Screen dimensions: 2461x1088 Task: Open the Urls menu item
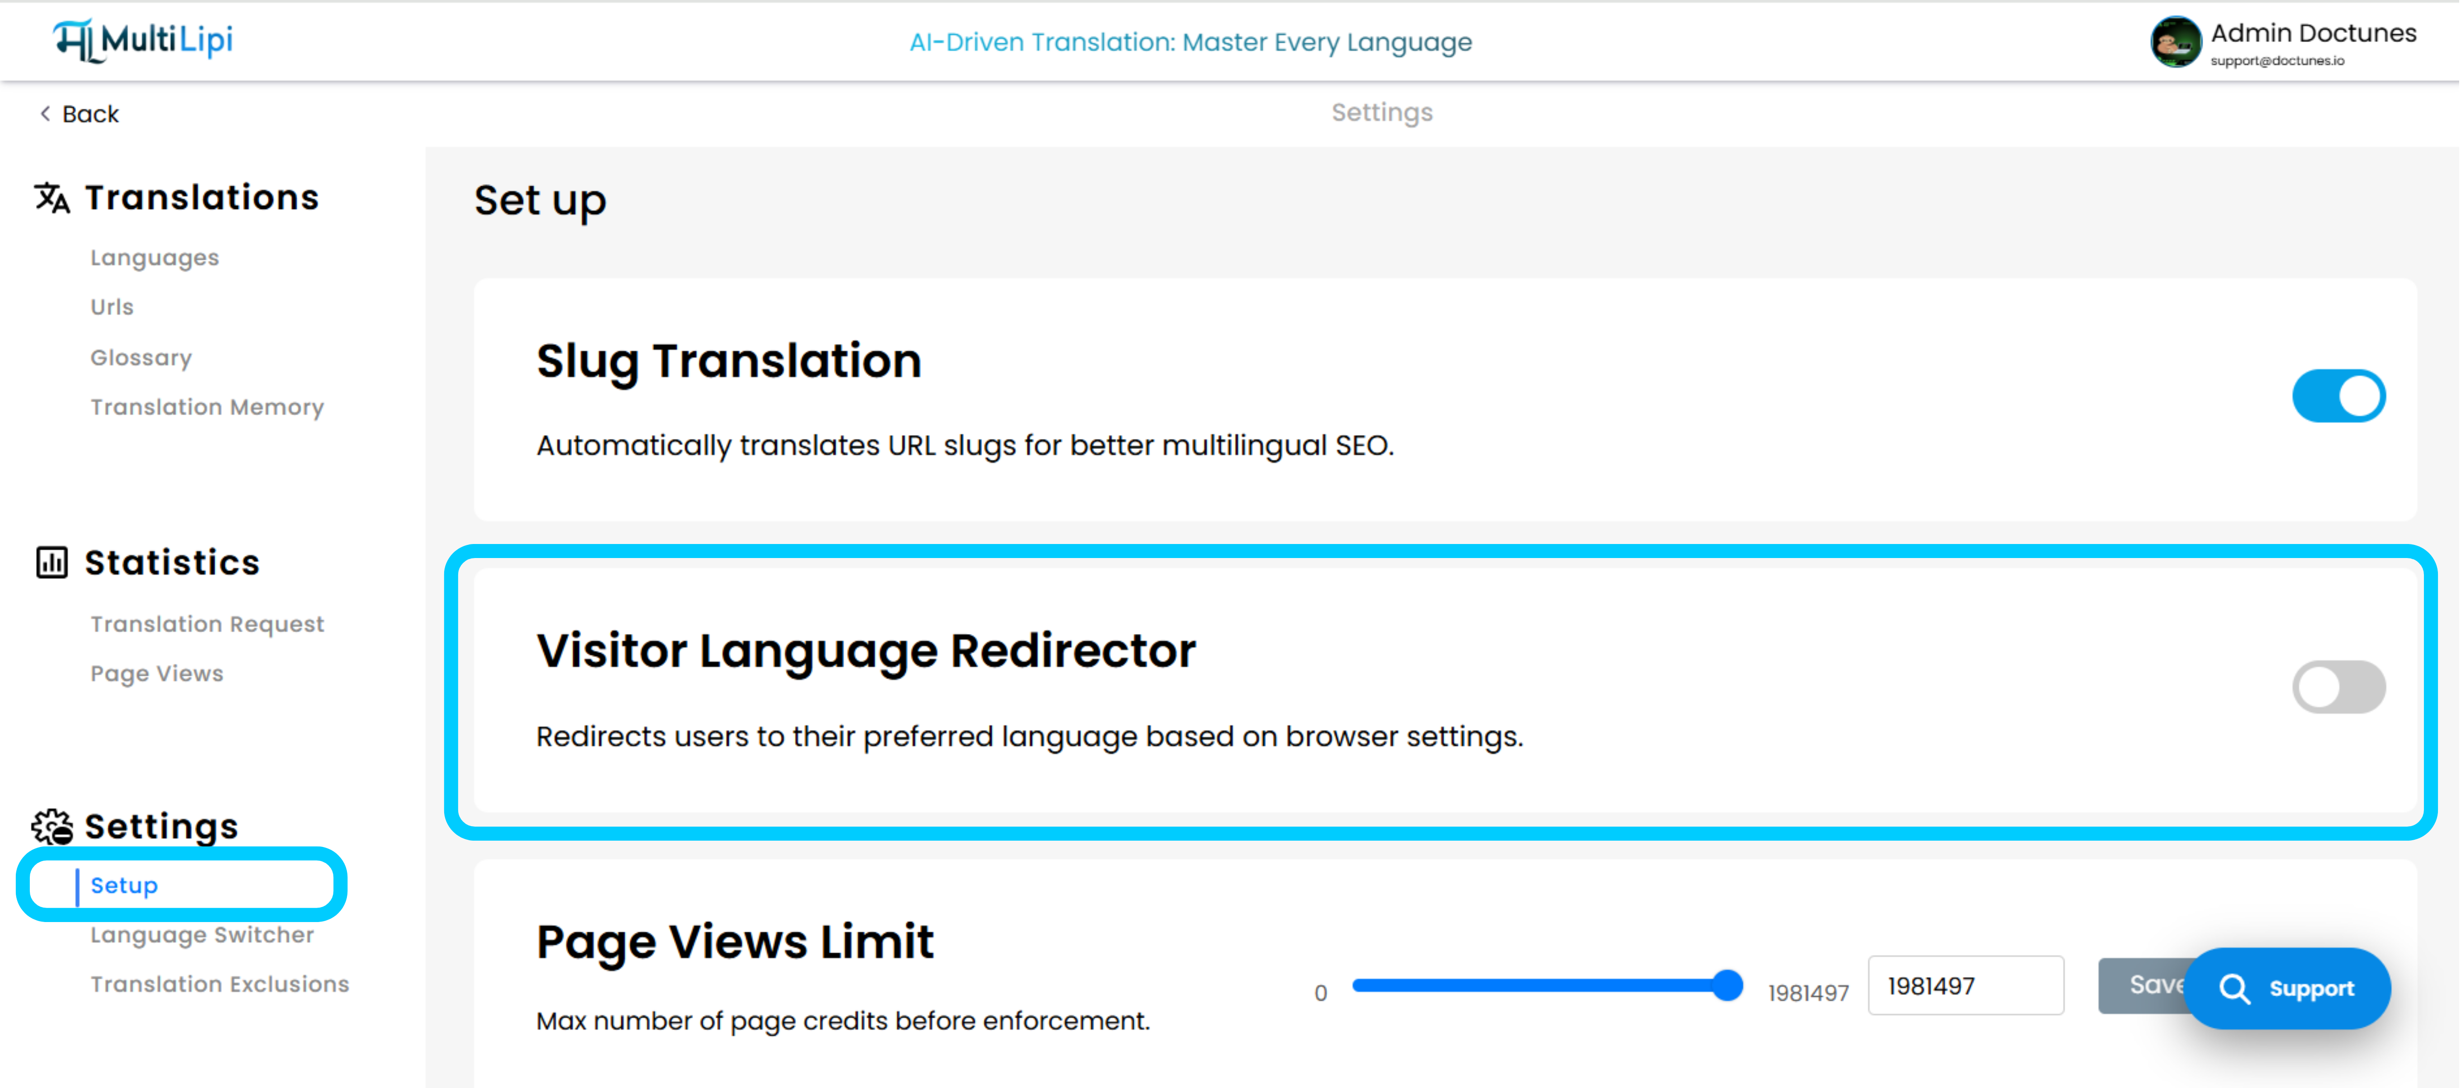pos(112,307)
